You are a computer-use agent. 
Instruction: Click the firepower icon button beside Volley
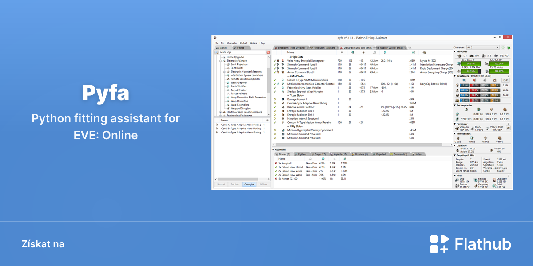(x=508, y=128)
